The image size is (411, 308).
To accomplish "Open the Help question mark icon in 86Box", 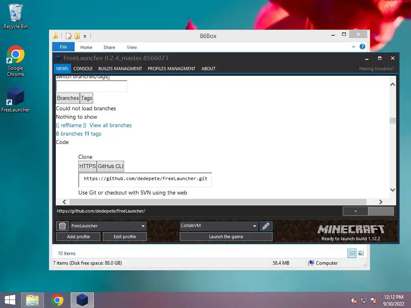I will pos(362,47).
